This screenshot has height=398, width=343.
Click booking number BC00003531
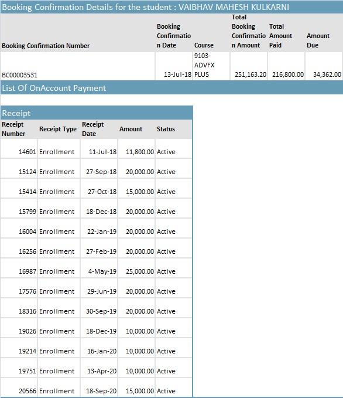tap(19, 75)
